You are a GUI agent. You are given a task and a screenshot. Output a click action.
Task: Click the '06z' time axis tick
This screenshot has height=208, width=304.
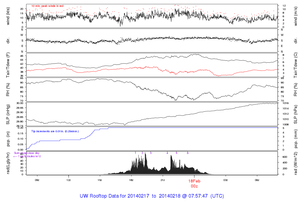click(x=257, y=180)
